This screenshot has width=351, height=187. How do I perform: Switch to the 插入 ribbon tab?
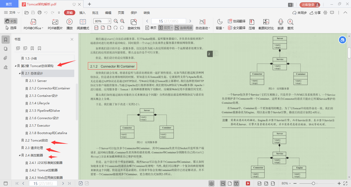[x=82, y=12]
